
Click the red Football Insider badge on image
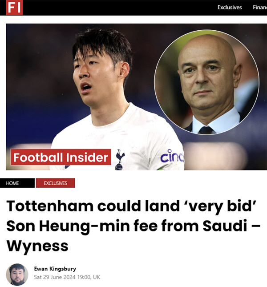click(61, 157)
